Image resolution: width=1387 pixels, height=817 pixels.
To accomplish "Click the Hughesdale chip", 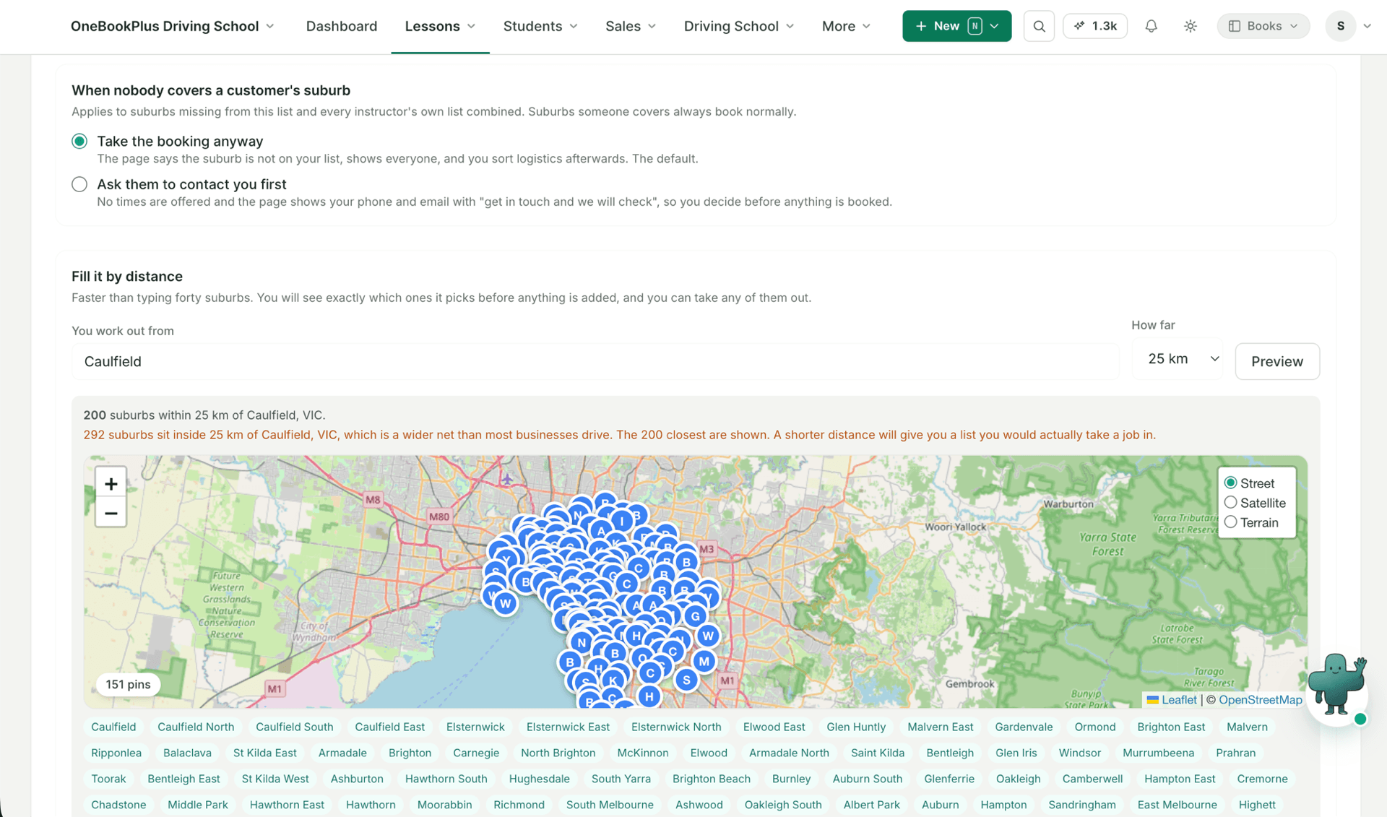I will (539, 779).
